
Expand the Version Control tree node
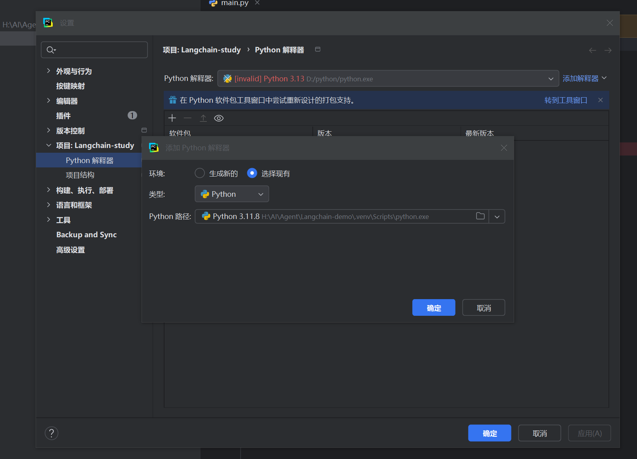(x=48, y=131)
